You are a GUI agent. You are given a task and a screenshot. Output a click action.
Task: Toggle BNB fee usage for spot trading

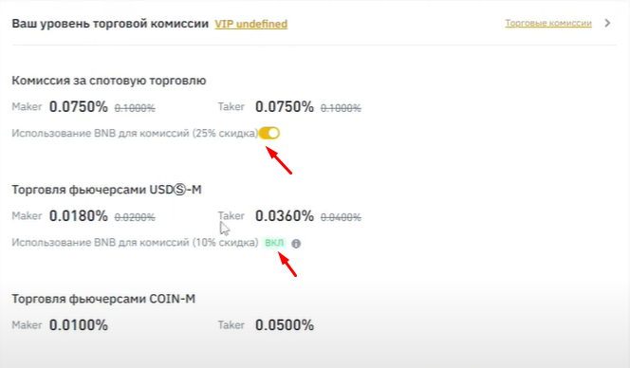click(269, 133)
